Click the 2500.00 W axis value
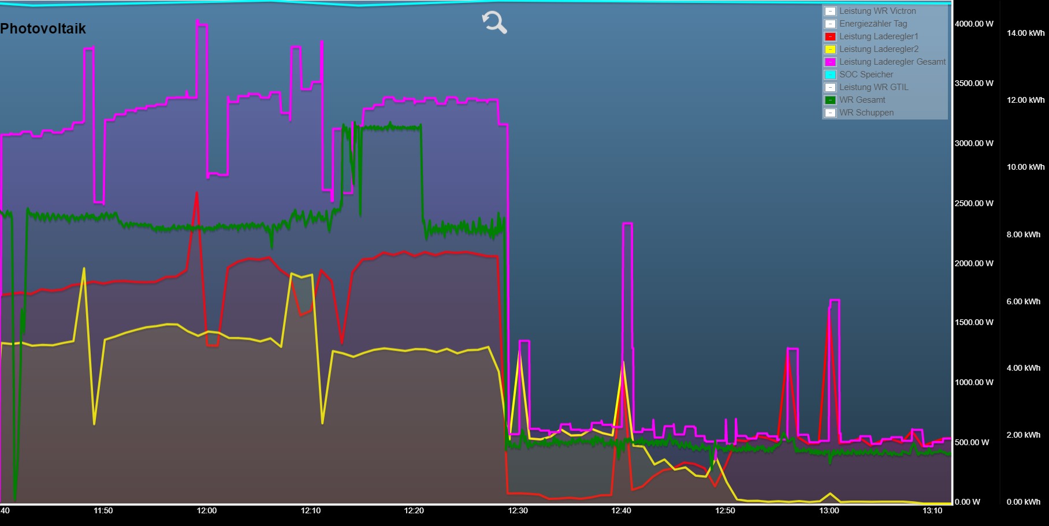This screenshot has height=526, width=1049. point(974,203)
